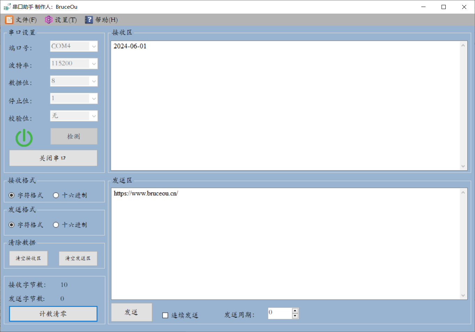Image resolution: width=475 pixels, height=332 pixels.
Task: Click the 关闭串口 button
Action: click(x=53, y=158)
